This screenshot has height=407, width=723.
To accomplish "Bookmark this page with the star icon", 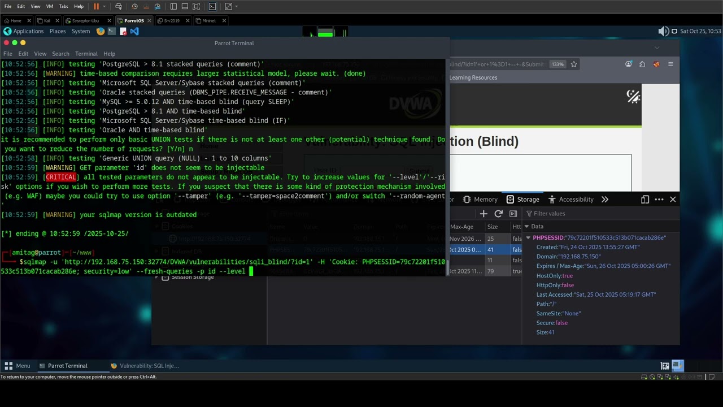I will (574, 64).
